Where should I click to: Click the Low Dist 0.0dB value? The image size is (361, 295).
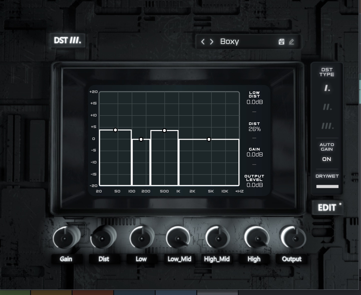[255, 102]
